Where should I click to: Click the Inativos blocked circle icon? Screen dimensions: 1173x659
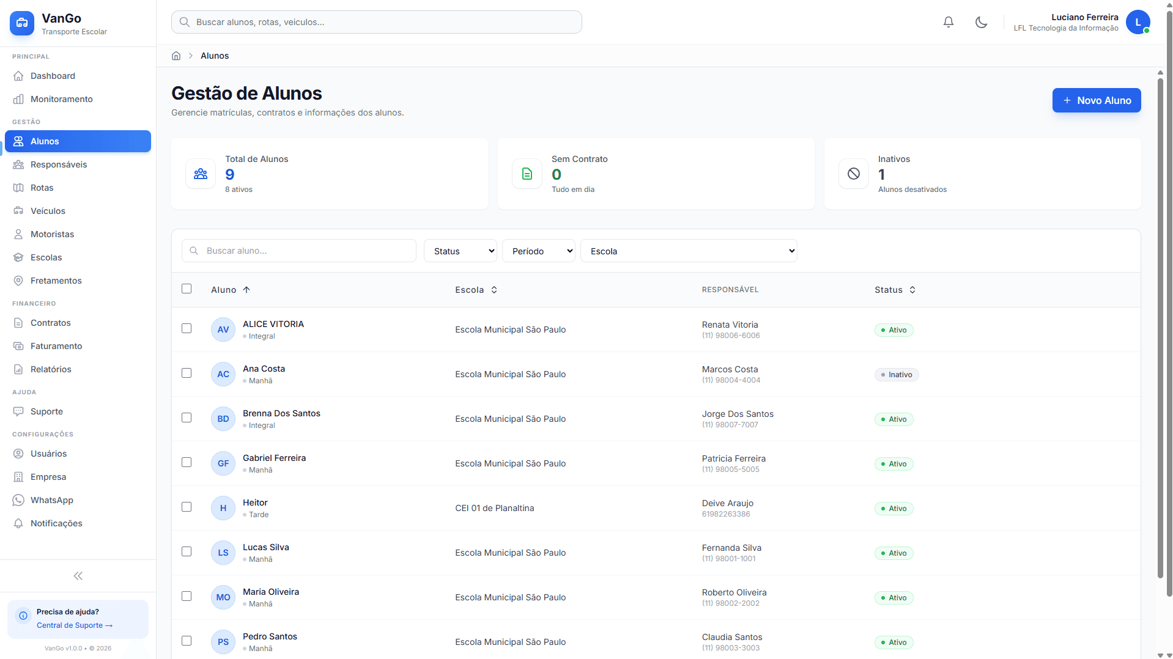pos(853,174)
